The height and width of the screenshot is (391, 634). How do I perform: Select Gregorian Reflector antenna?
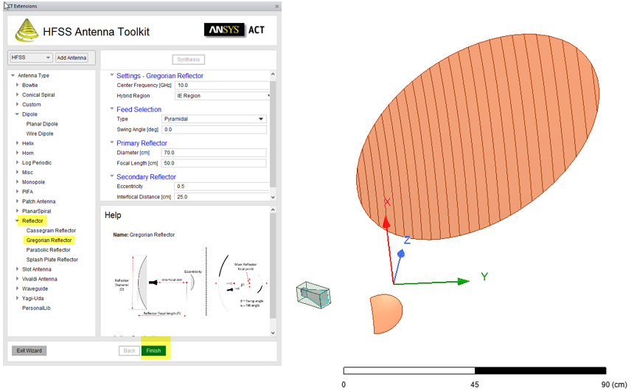click(x=49, y=240)
